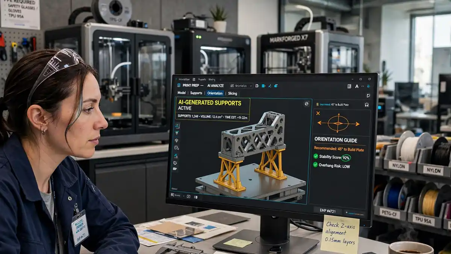451x254 pixels.
Task: Click the document icon in the window title bar
Action: coord(194,79)
